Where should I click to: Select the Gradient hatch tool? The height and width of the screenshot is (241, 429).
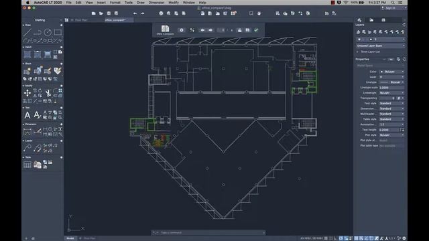click(48, 54)
